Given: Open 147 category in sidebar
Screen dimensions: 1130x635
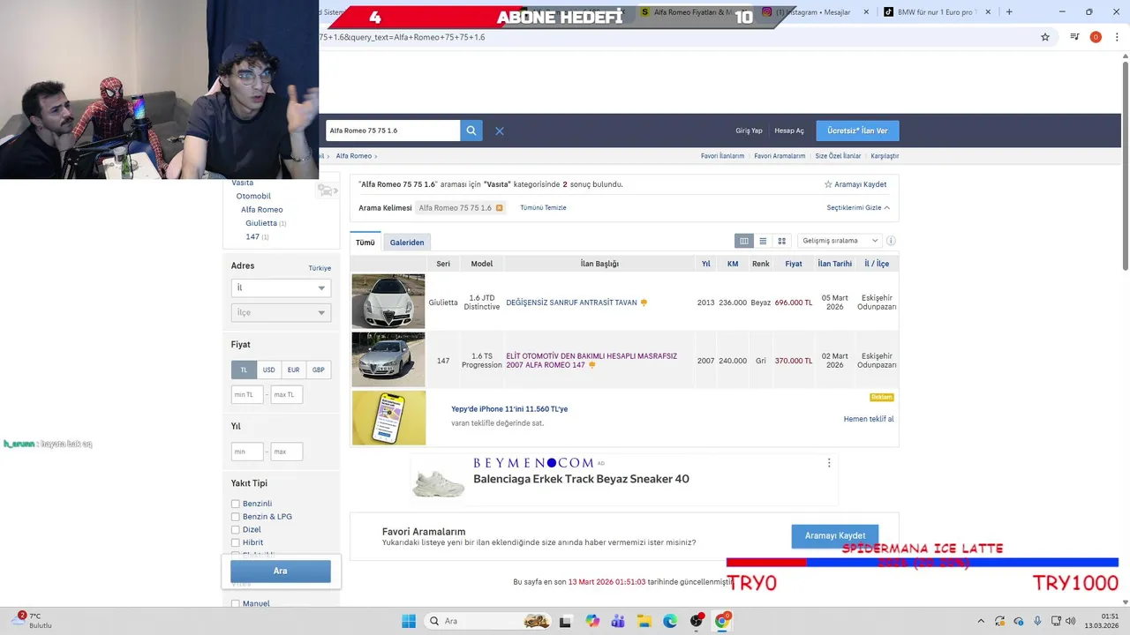Looking at the screenshot, I should click(x=252, y=236).
